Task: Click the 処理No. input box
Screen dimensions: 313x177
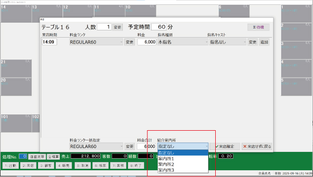Action: (x=23, y=156)
